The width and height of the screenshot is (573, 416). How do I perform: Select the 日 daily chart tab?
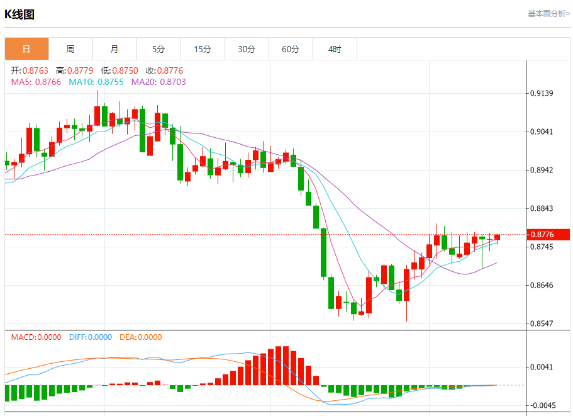[x=26, y=49]
